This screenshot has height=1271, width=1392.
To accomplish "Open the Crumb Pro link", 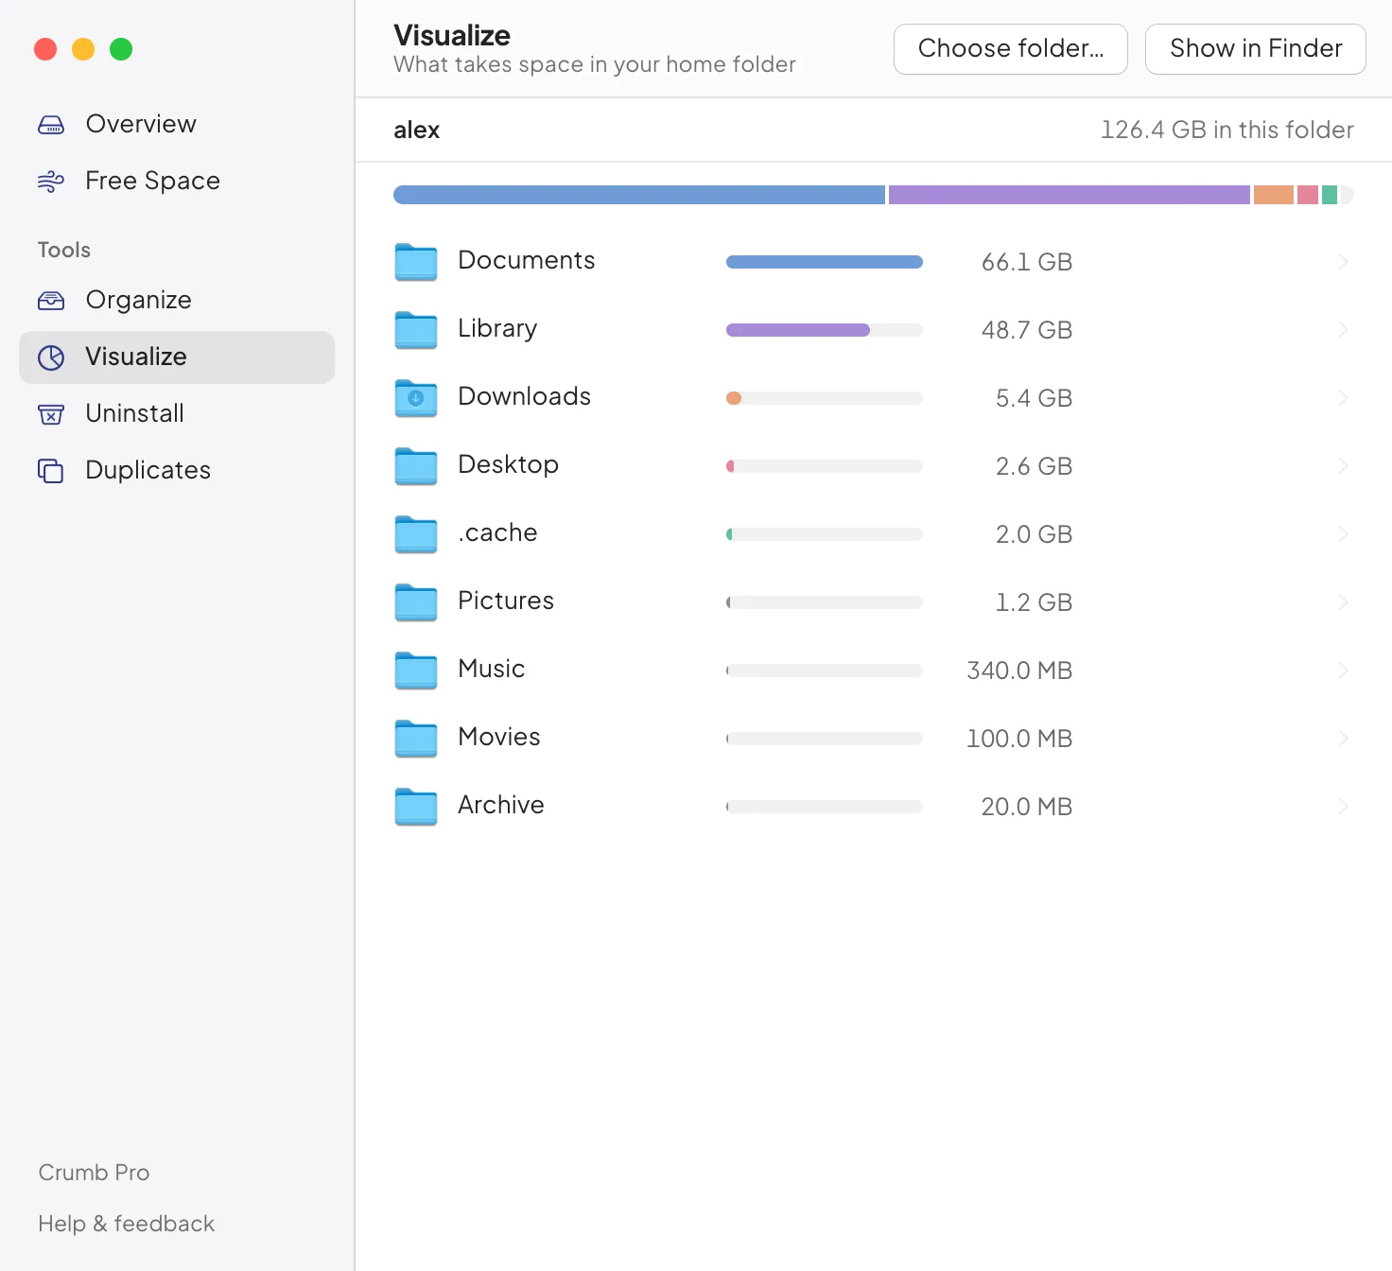I will point(94,1173).
